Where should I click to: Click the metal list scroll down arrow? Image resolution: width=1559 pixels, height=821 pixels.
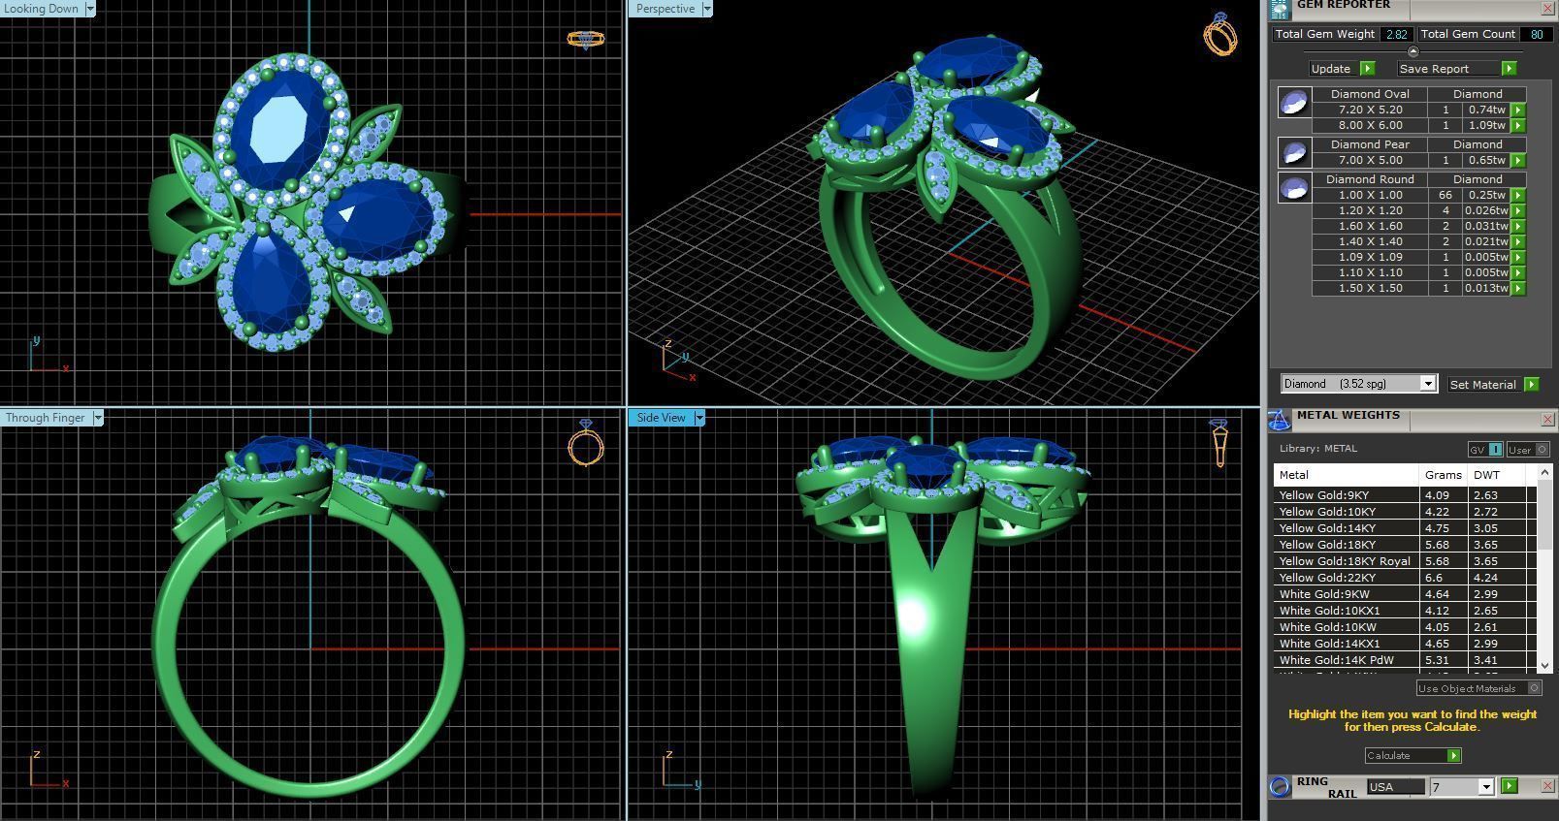tap(1544, 665)
